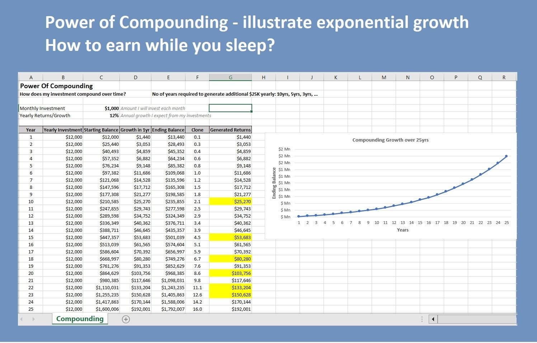Click the add new worksheet plus icon
Image resolution: width=537 pixels, height=343 pixels.
pyautogui.click(x=126, y=319)
